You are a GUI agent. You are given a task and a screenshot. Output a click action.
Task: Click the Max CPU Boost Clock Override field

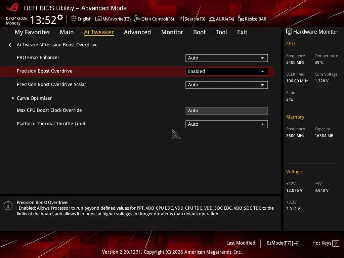click(x=227, y=111)
